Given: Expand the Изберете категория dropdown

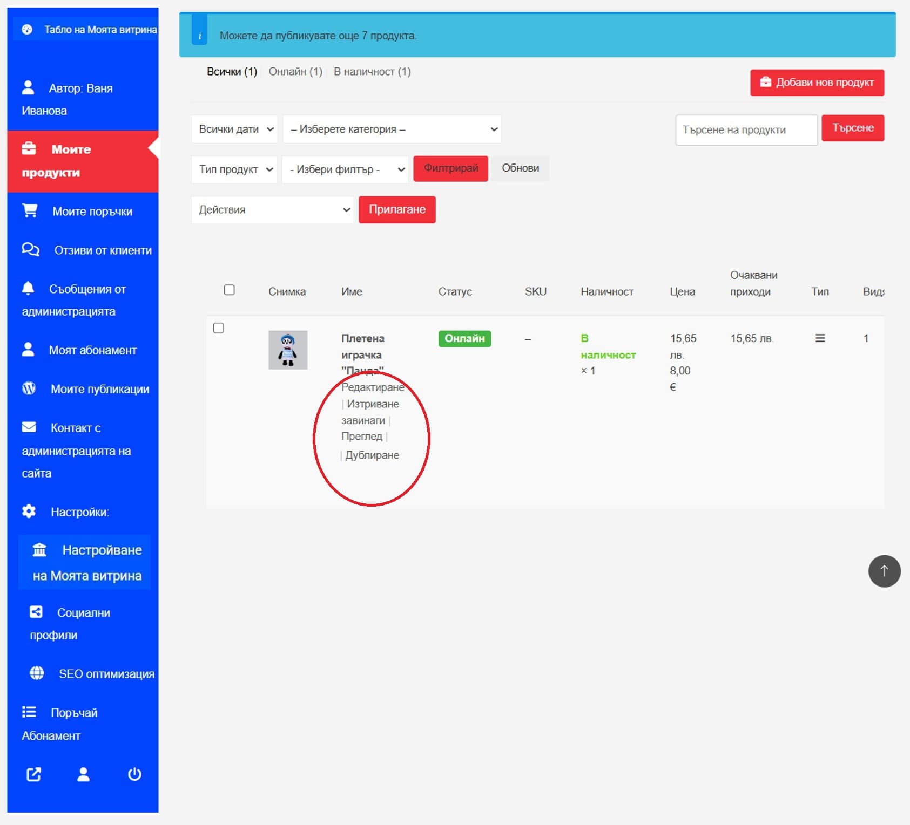Looking at the screenshot, I should 392,129.
